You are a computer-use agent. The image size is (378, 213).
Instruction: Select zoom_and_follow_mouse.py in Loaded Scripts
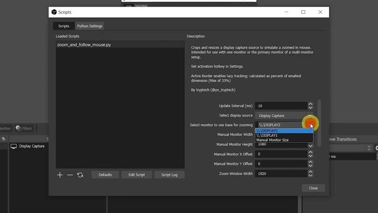[120, 45]
